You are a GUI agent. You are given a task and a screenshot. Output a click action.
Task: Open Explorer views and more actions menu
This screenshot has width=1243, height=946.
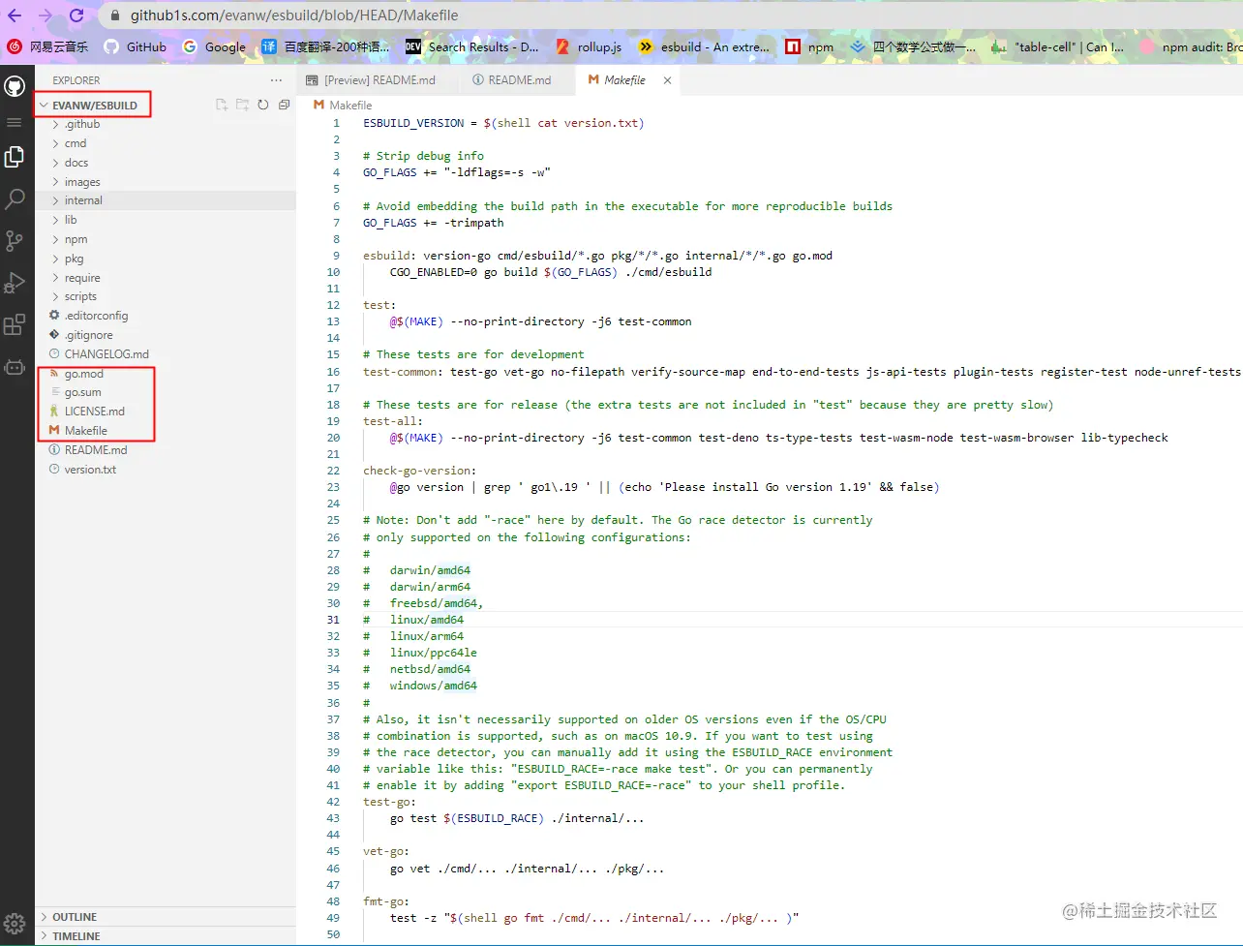[x=277, y=80]
